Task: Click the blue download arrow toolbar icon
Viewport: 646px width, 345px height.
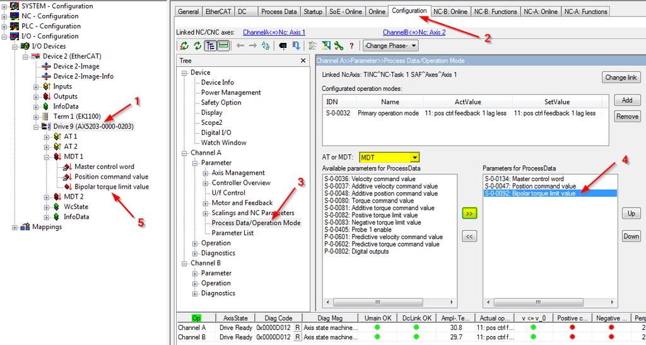Action: pos(296,45)
